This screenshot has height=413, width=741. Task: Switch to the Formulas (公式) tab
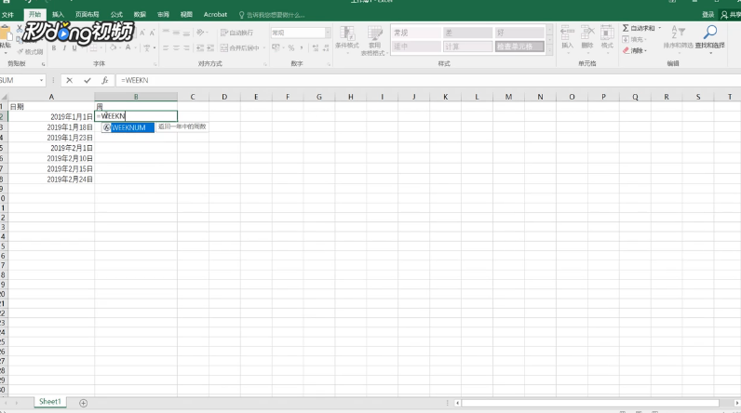(x=116, y=15)
